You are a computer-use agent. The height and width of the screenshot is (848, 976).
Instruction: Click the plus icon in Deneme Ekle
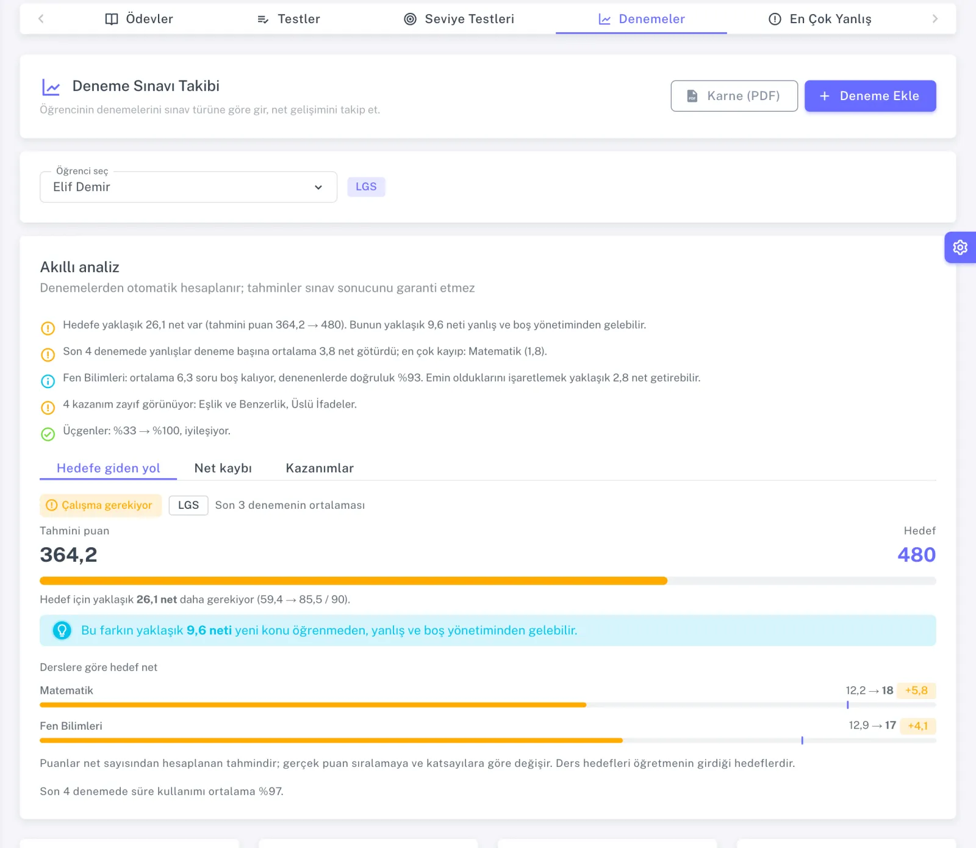[825, 96]
